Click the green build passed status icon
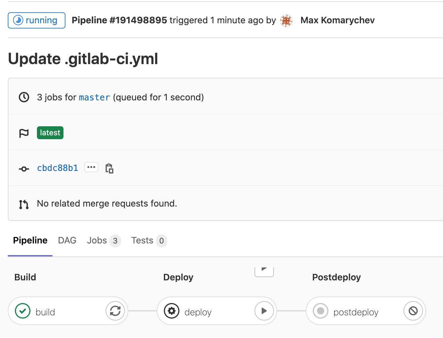 tap(23, 311)
